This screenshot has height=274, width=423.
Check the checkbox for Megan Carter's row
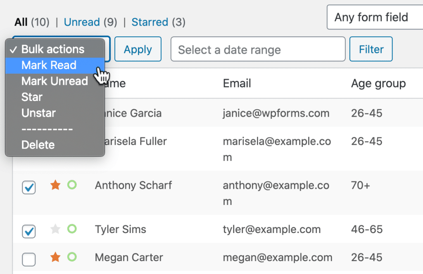[29, 260]
